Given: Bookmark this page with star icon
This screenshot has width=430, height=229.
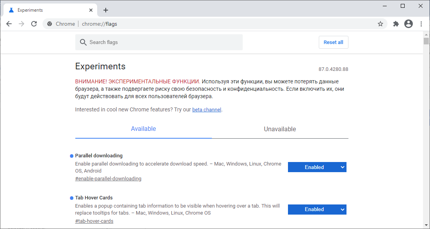Looking at the screenshot, I should point(380,24).
